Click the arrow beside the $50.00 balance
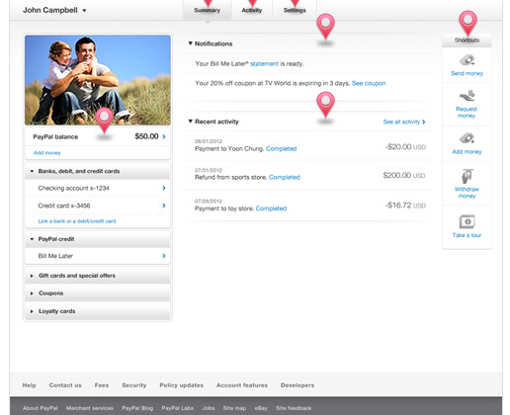The image size is (510, 415). 164,136
